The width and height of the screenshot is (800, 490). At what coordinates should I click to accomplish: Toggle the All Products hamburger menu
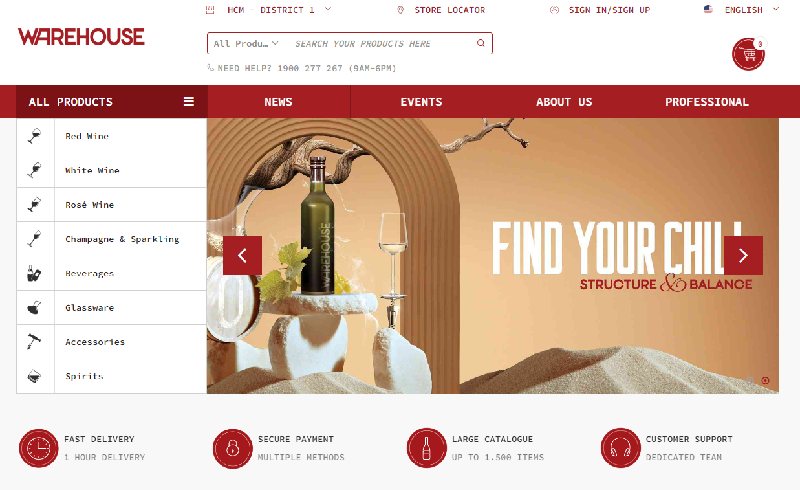point(189,102)
